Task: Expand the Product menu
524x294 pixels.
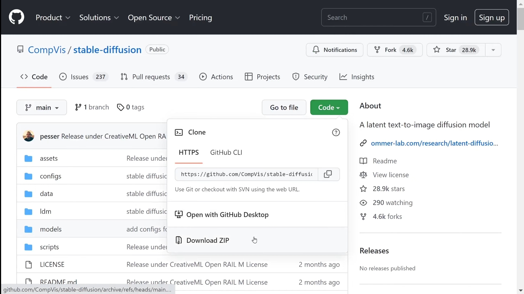Action: [x=53, y=18]
